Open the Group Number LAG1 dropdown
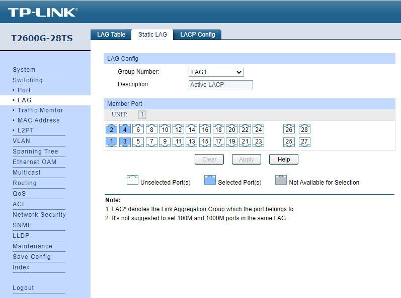 [x=216, y=72]
